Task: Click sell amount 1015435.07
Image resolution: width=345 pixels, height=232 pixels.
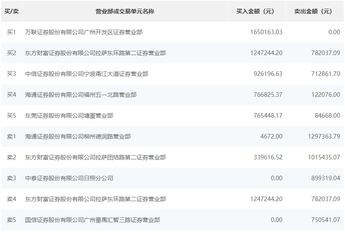Action: [x=324, y=157]
